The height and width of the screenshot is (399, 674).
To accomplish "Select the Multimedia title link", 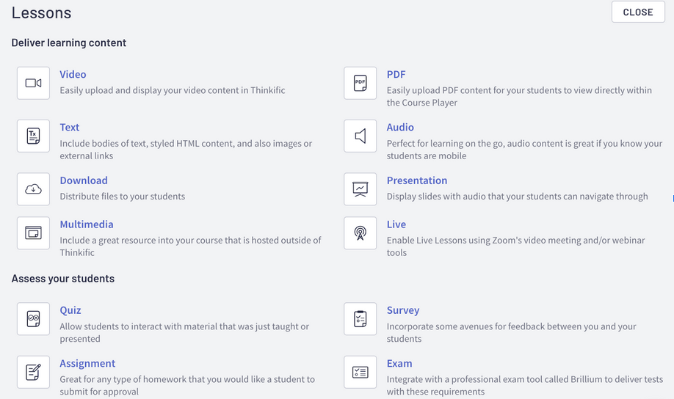I will pos(87,224).
